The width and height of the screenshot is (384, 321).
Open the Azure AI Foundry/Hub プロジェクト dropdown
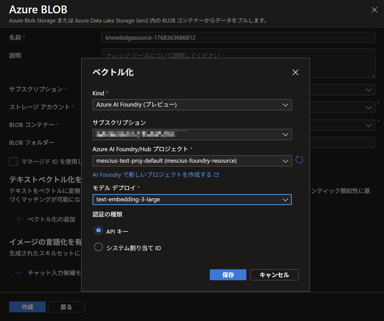(x=192, y=161)
